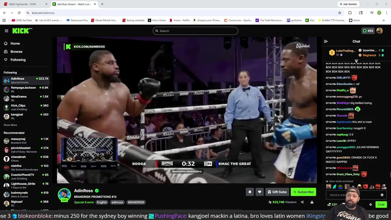The image size is (391, 220).
Task: Open Lighthouse_Girlie recommended channel
Action: click(x=26, y=185)
